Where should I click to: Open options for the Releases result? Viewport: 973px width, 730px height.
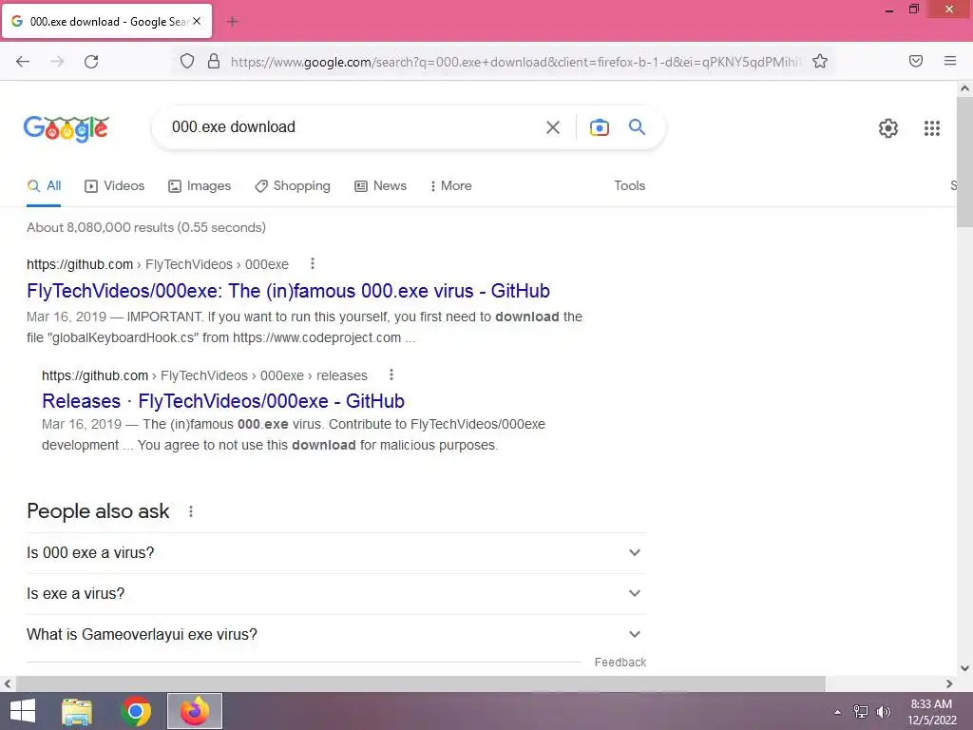[391, 375]
